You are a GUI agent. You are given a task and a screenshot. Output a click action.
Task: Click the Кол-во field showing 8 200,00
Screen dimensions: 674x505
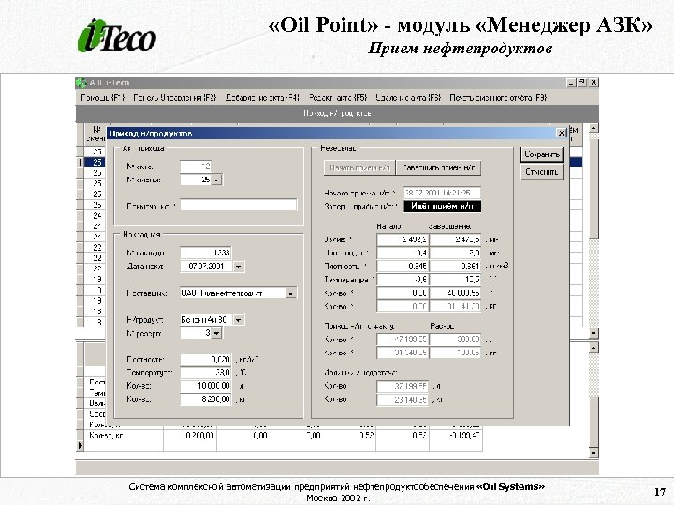coord(206,399)
